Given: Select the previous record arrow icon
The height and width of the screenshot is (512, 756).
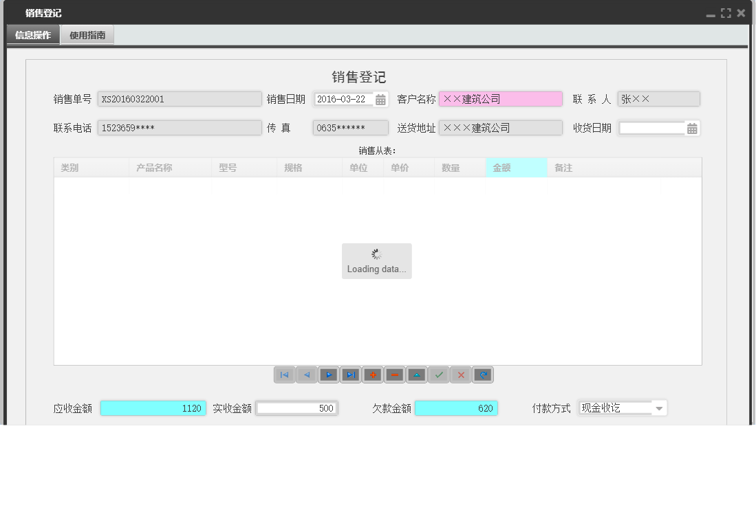Looking at the screenshot, I should (x=306, y=375).
